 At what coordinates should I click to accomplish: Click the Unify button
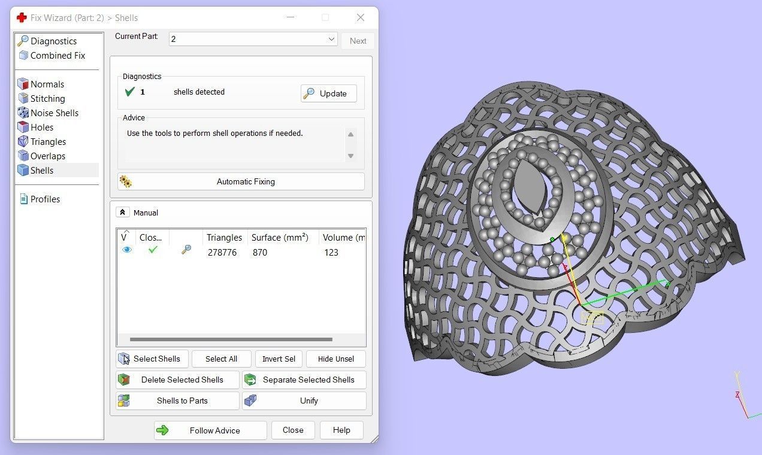(304, 401)
